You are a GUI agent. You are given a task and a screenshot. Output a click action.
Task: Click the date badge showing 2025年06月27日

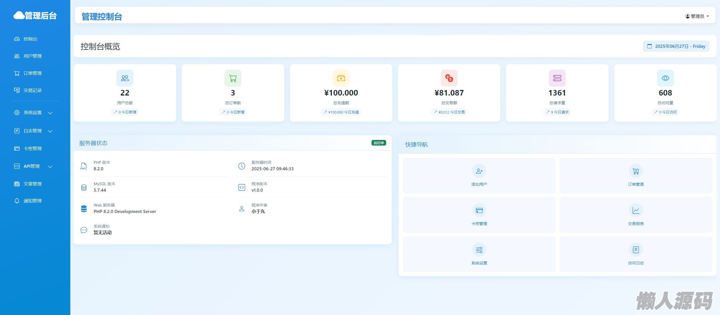[x=676, y=46]
